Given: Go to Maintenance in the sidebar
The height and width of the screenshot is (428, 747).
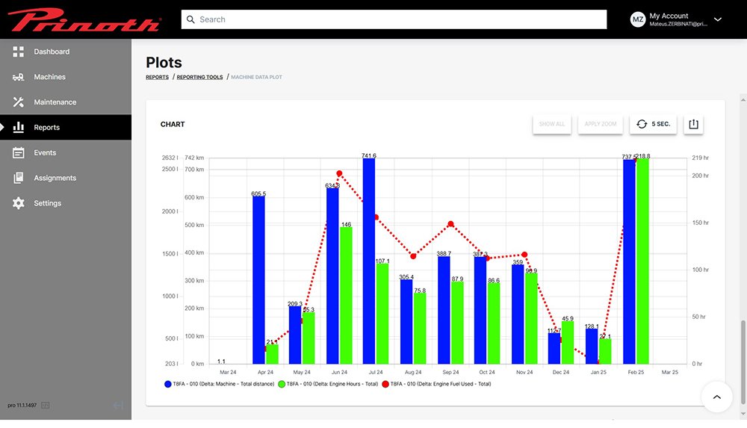Looking at the screenshot, I should 55,102.
